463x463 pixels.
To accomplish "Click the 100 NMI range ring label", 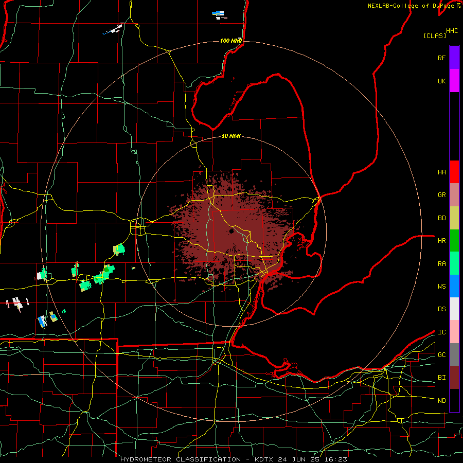I will tap(231, 41).
